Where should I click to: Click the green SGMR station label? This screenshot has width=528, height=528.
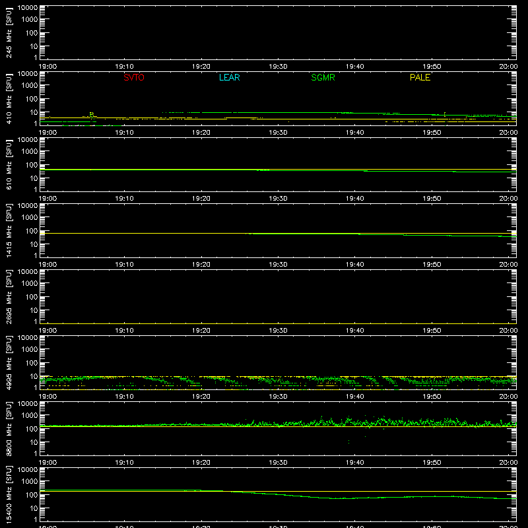(x=323, y=77)
